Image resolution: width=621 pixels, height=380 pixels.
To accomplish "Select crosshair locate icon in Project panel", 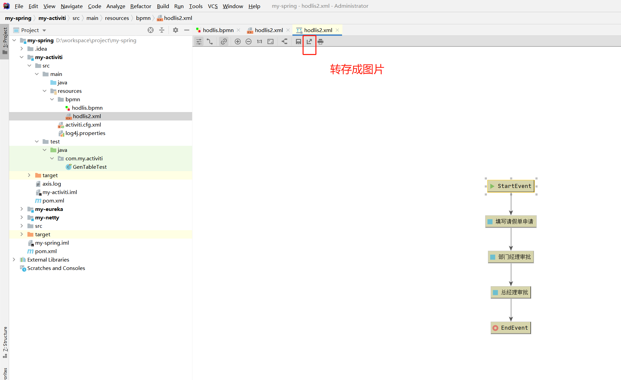I will point(150,30).
